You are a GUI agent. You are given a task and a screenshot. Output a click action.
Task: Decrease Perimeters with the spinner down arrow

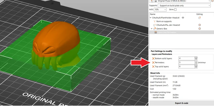click(x=196, y=63)
